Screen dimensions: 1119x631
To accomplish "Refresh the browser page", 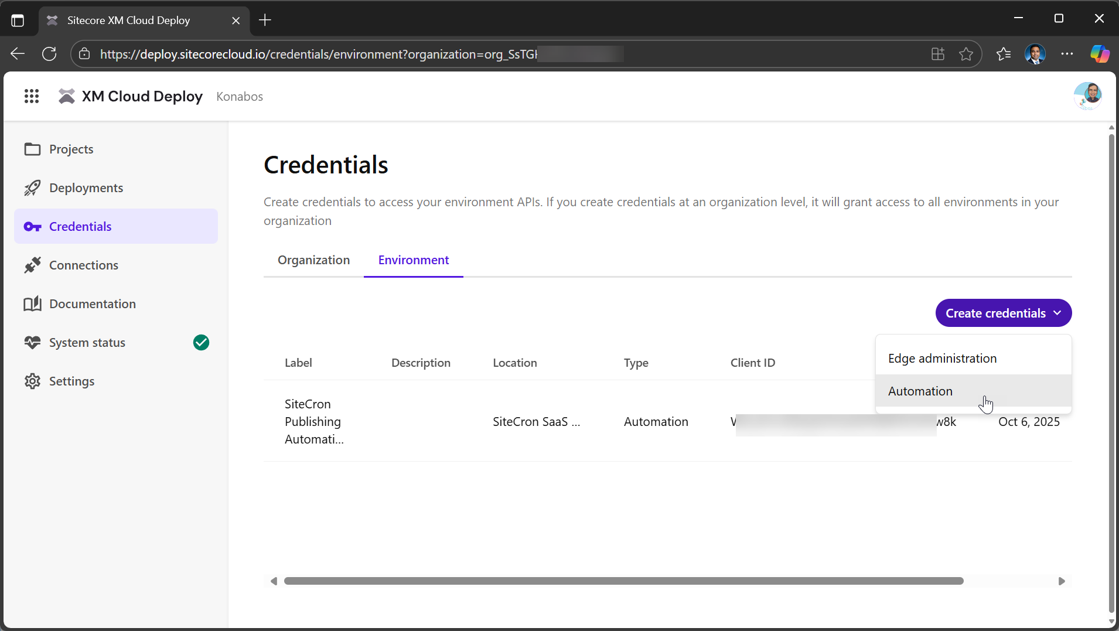I will (49, 54).
